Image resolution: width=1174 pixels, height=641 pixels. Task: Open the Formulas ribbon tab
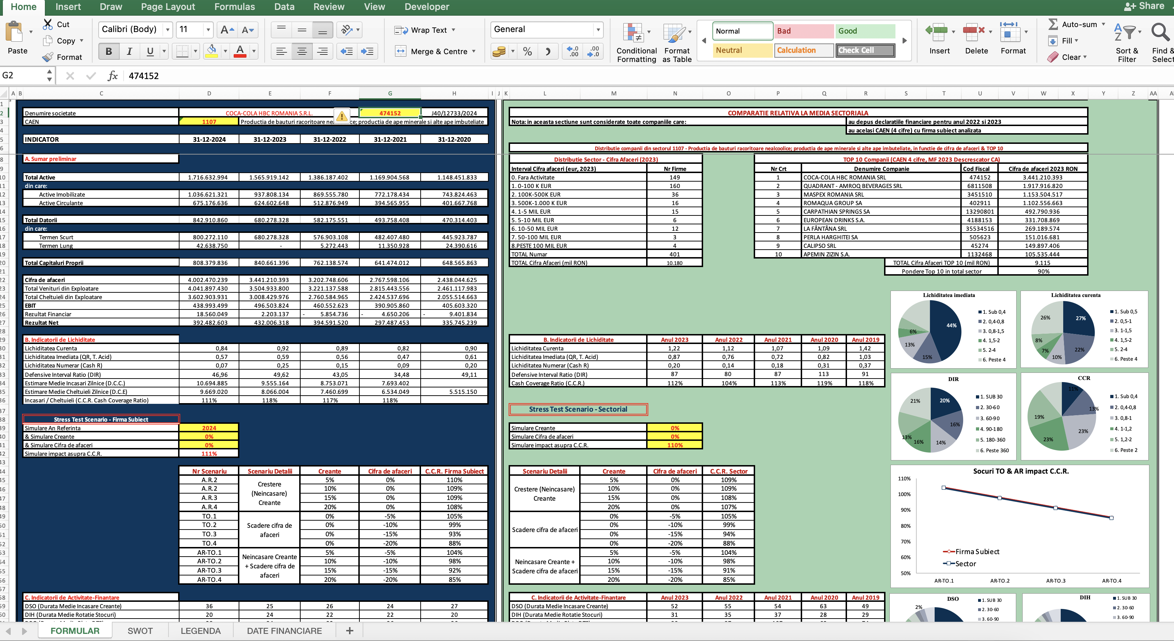tap(235, 7)
